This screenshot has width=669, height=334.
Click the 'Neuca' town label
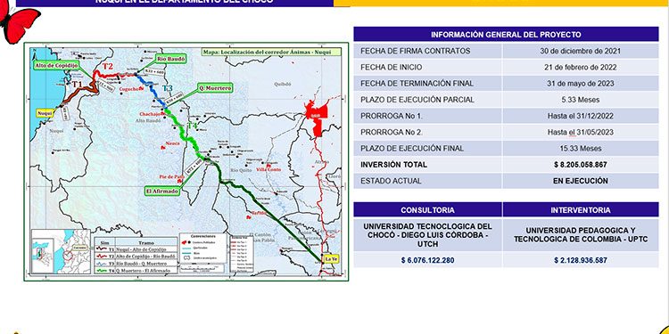pyautogui.click(x=173, y=143)
